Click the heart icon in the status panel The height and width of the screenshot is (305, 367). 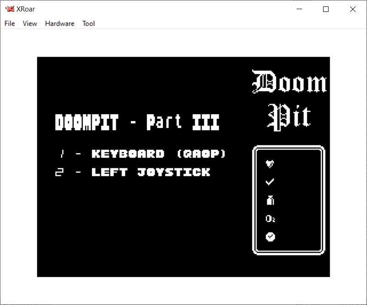[270, 164]
